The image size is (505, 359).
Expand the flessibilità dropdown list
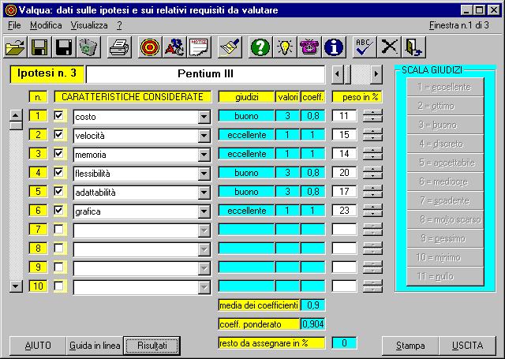pos(204,174)
